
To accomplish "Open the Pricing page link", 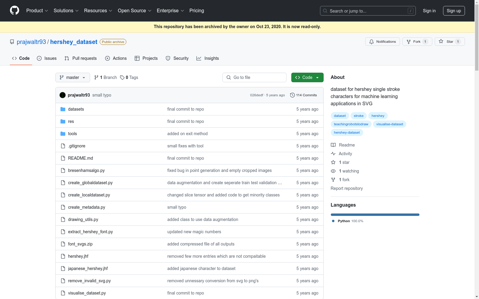I will coord(197,11).
